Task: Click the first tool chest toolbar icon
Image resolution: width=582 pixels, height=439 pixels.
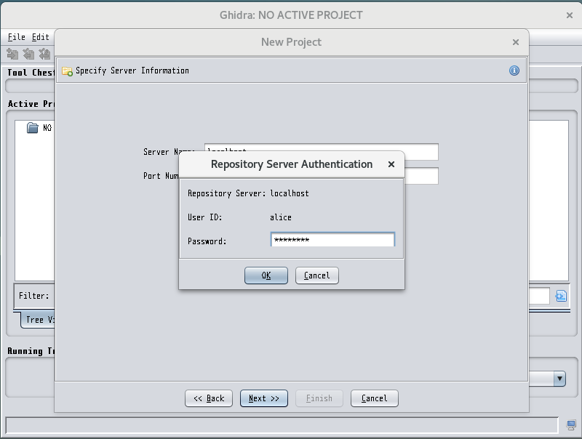Action: pos(12,54)
